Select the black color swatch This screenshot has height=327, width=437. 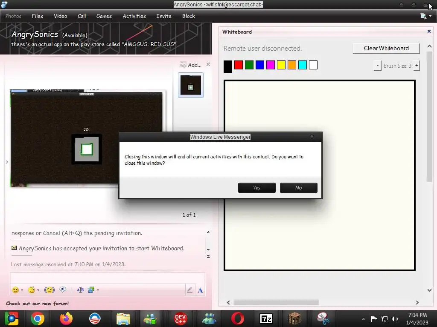[x=228, y=66]
